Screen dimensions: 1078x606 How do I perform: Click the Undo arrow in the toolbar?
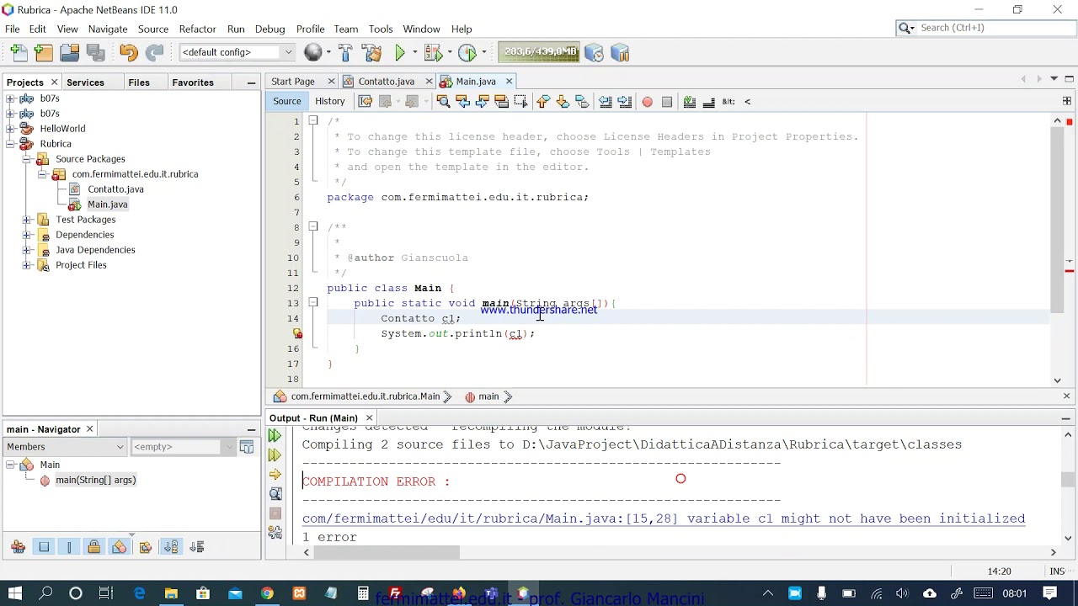click(x=128, y=52)
